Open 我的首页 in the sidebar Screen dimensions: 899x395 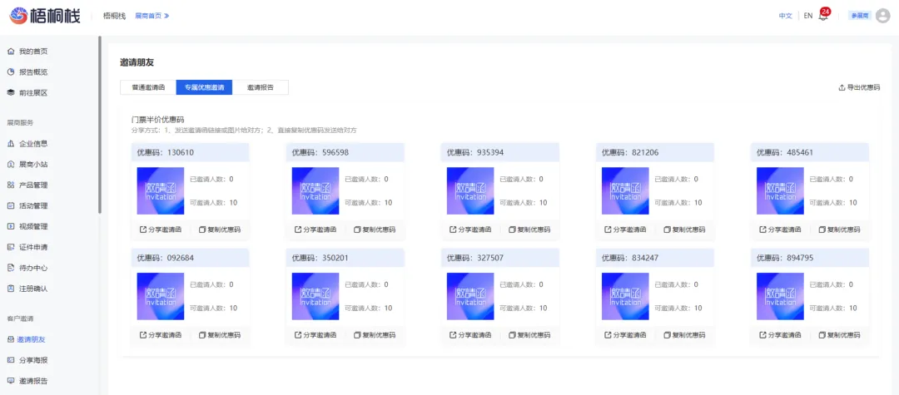[x=33, y=52]
